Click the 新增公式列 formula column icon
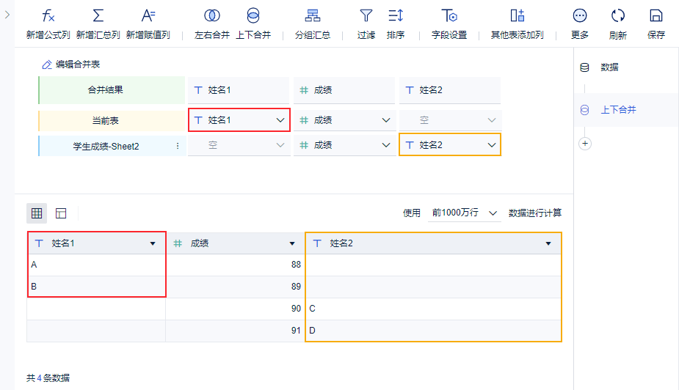Screen dimensions: 679x390 point(48,16)
